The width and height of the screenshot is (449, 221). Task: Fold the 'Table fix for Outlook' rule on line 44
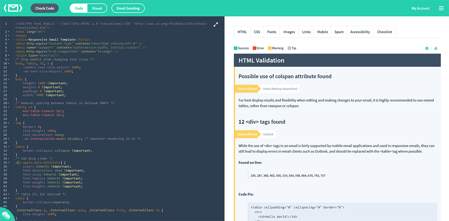point(9,198)
